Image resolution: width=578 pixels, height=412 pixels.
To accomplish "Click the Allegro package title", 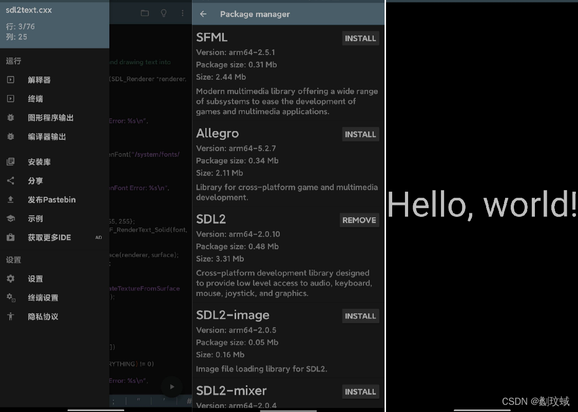I will coord(218,133).
